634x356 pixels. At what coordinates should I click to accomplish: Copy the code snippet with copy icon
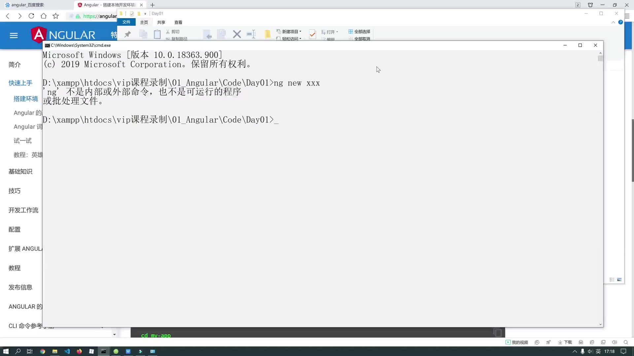pos(498,332)
